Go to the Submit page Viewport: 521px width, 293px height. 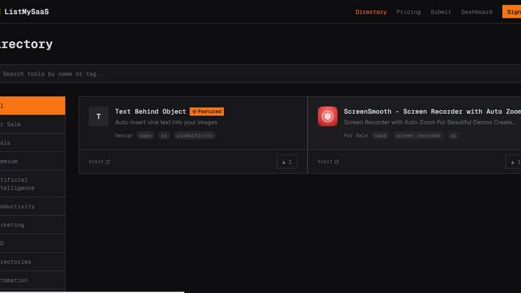441,12
